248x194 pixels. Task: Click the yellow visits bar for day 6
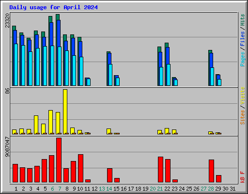(50, 122)
